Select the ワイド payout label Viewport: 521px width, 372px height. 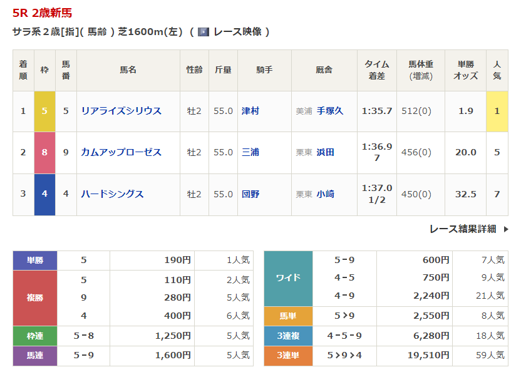tap(288, 277)
